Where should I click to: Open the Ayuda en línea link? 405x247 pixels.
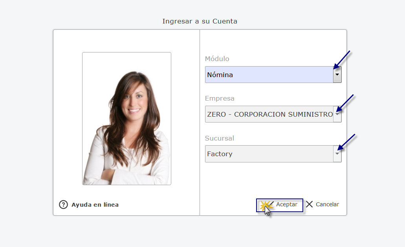pyautogui.click(x=95, y=205)
